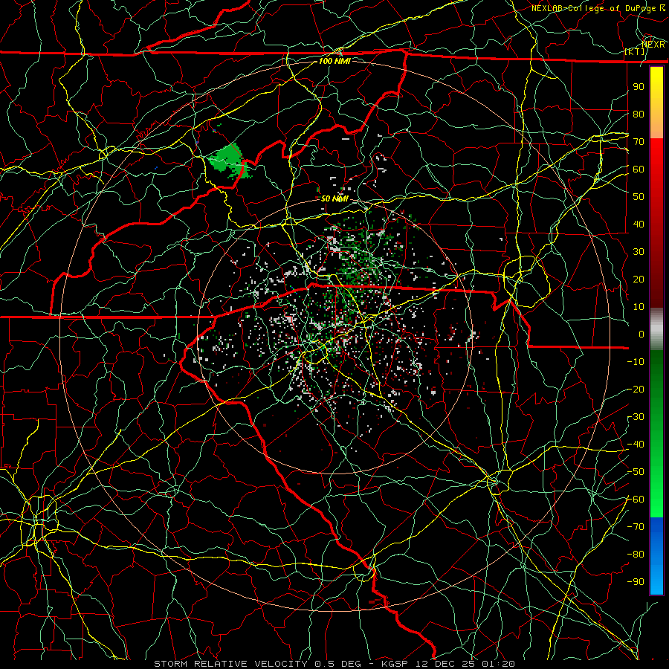
Task: Click the 70 value on the velocity scale
Action: [x=639, y=141]
